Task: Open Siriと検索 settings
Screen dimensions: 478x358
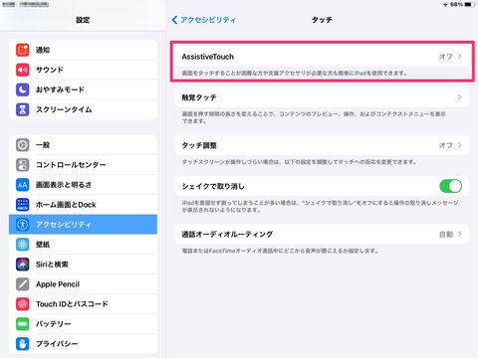Action: [x=83, y=265]
